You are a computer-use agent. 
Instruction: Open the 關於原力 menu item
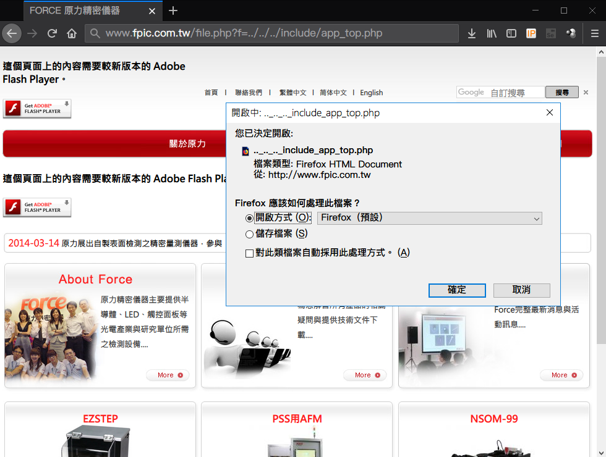point(187,143)
